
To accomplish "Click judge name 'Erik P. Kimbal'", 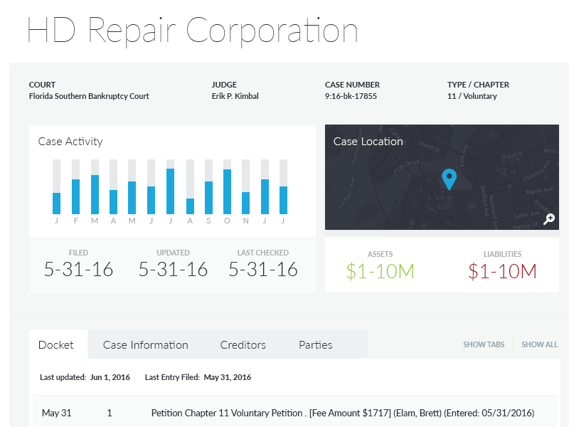I will click(235, 96).
